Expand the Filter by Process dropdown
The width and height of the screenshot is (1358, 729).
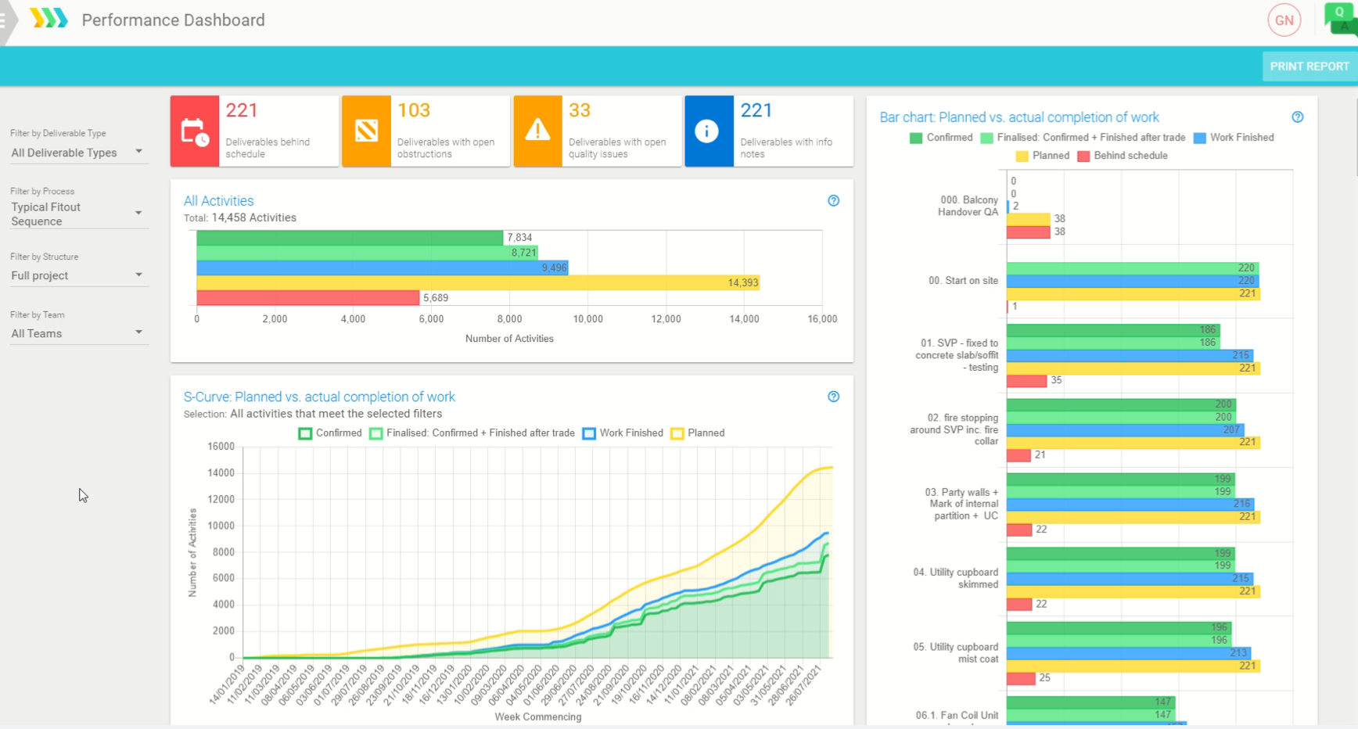tap(76, 214)
